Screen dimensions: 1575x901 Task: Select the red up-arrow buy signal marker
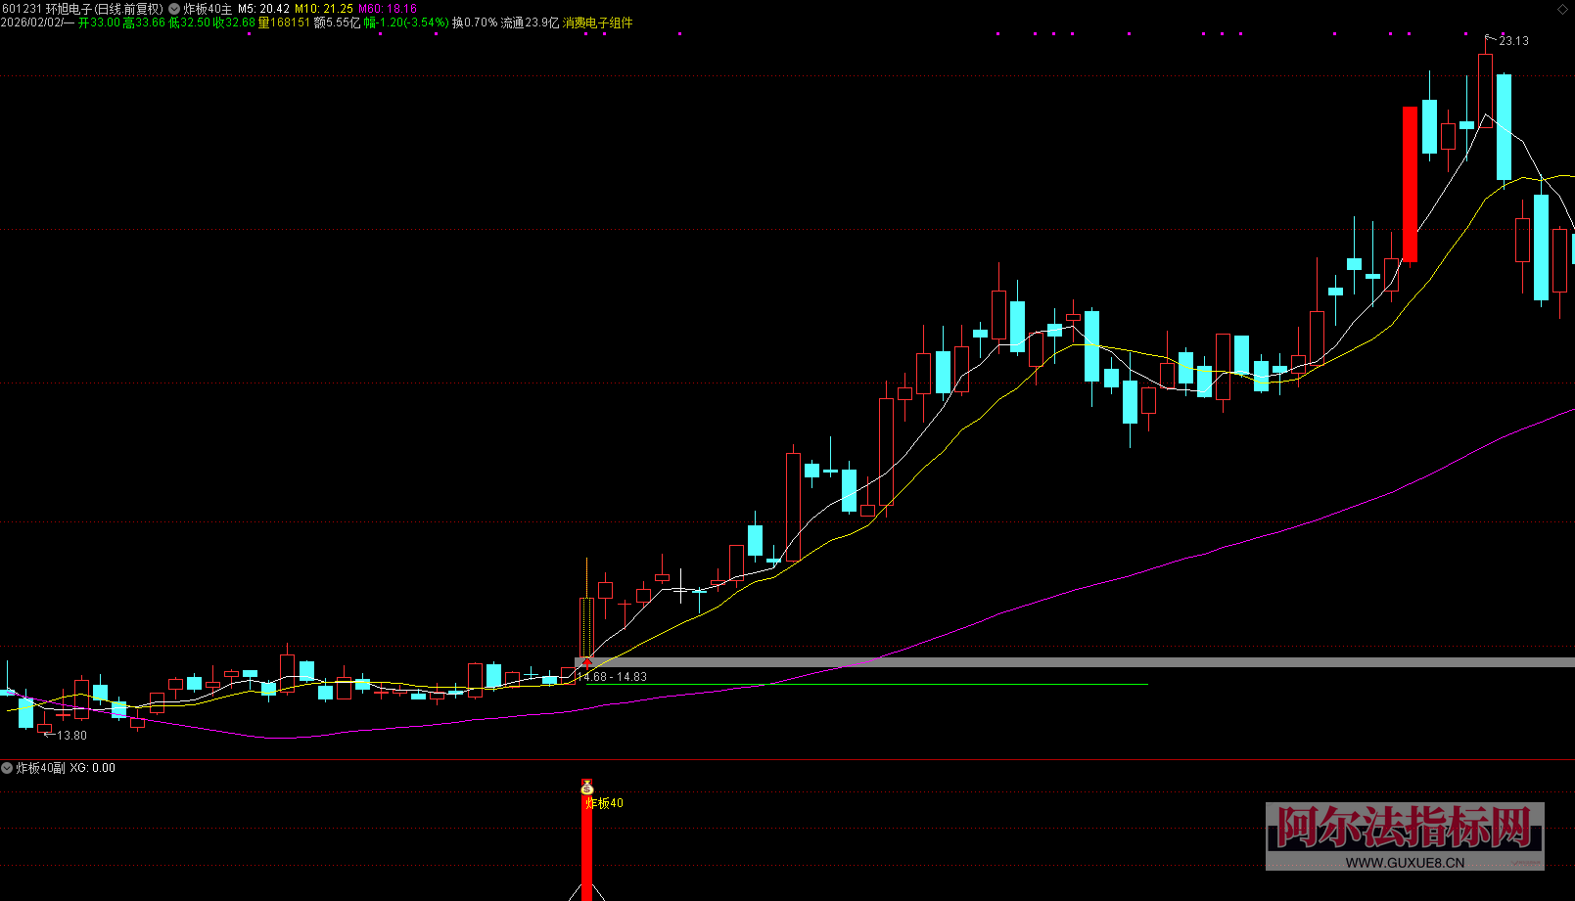point(587,663)
